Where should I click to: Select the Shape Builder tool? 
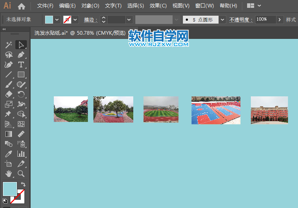tap(21, 114)
